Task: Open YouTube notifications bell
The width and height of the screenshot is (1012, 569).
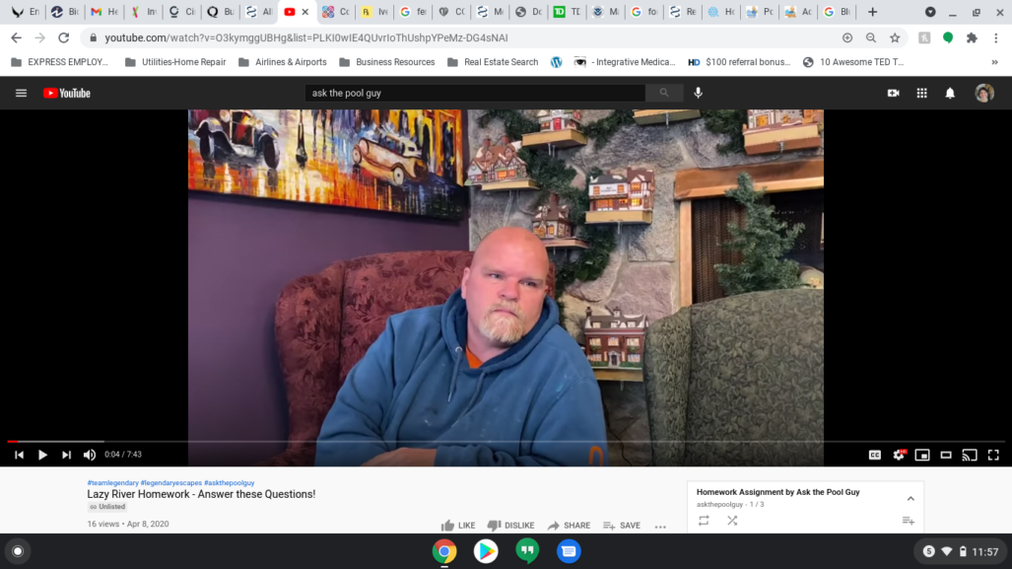Action: [950, 93]
